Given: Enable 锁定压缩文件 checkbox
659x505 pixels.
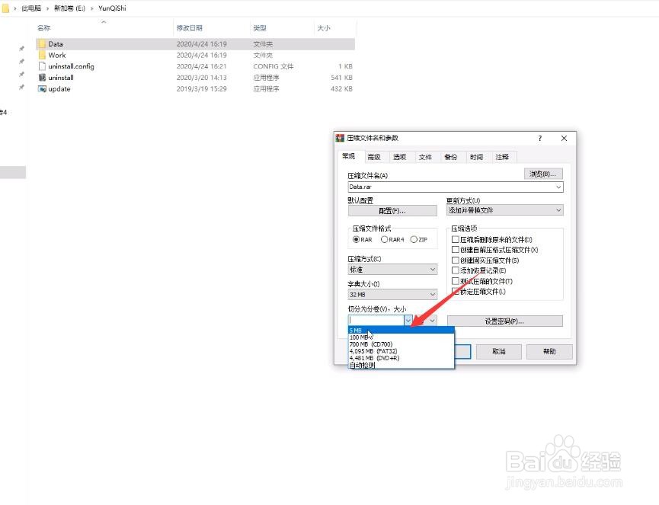Looking at the screenshot, I should click(x=455, y=291).
